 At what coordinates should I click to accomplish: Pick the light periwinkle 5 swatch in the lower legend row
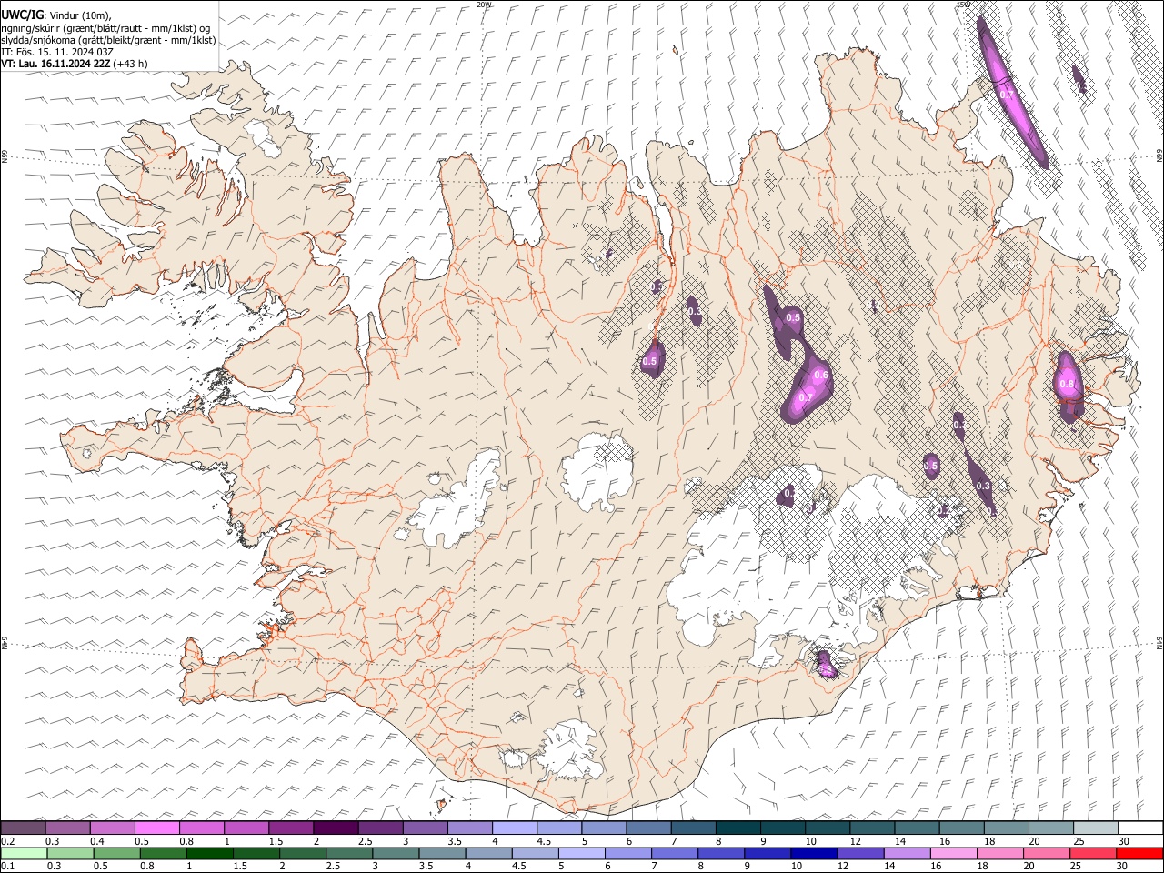pyautogui.click(x=582, y=853)
